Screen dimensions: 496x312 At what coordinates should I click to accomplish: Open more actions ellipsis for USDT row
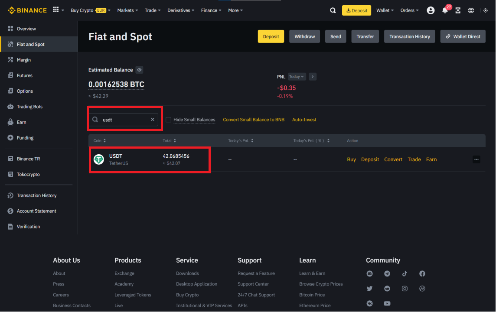476,159
